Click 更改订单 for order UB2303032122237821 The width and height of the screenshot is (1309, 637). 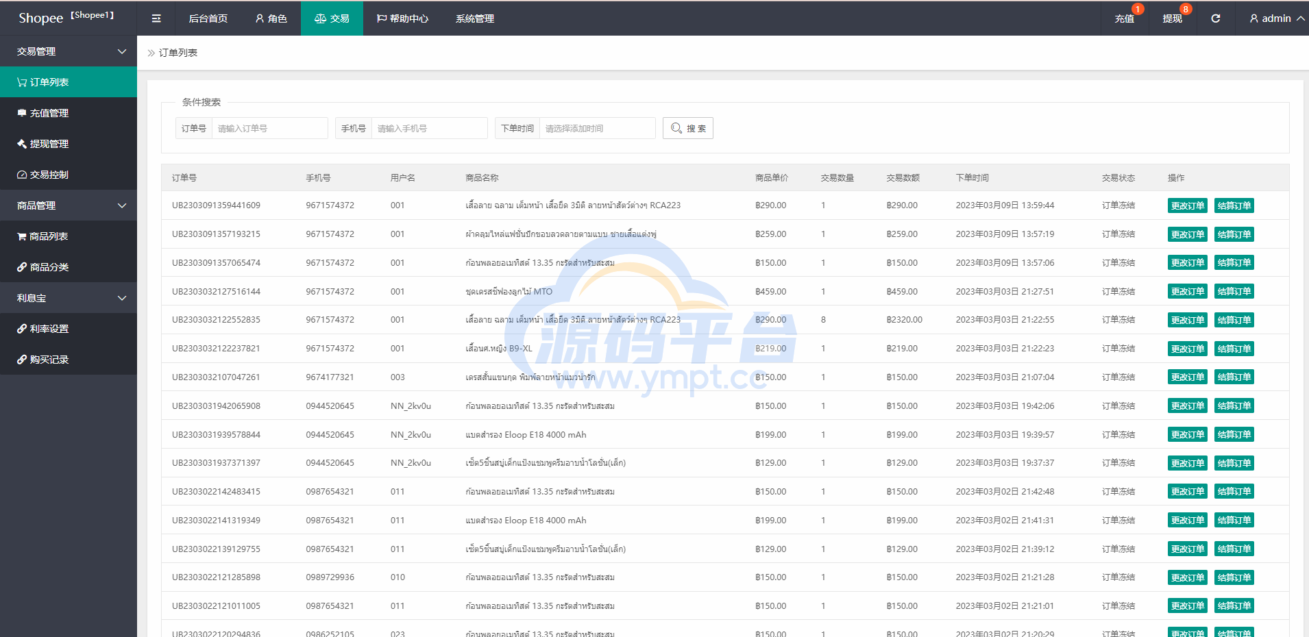coord(1187,349)
